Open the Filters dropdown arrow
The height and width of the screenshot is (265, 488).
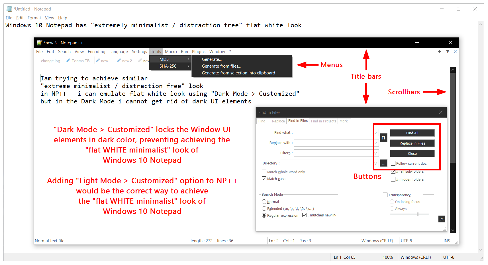376,153
